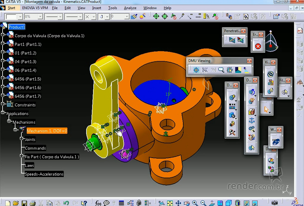Screen dimensions: 304x206
Task: Click the Zoom In magnifier icon
Action: pos(195,203)
